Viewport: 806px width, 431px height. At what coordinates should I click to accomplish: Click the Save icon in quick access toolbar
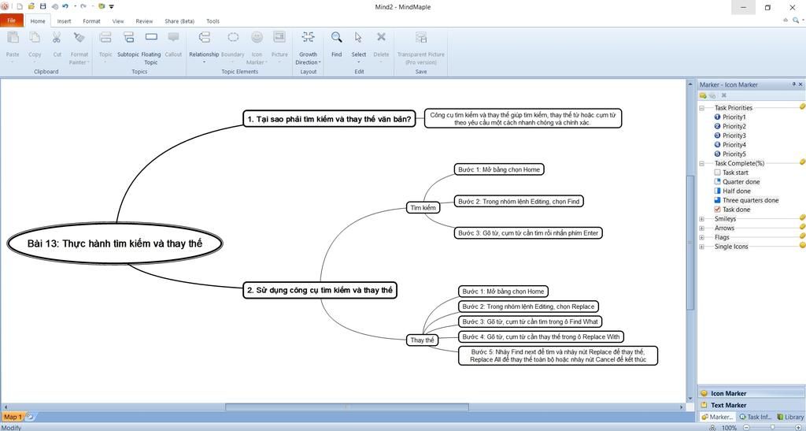coord(43,6)
